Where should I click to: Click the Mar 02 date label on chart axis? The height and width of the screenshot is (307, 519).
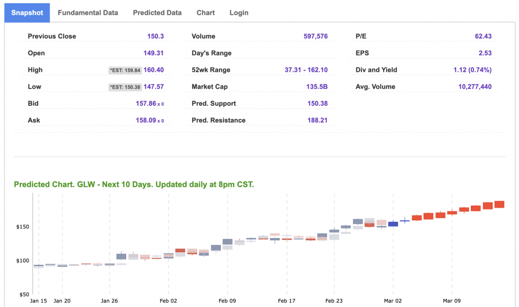[393, 300]
